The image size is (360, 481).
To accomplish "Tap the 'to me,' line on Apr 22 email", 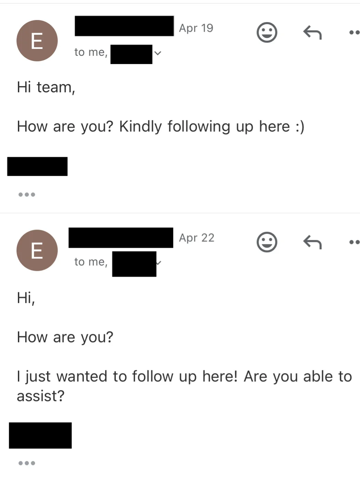I will (x=91, y=262).
